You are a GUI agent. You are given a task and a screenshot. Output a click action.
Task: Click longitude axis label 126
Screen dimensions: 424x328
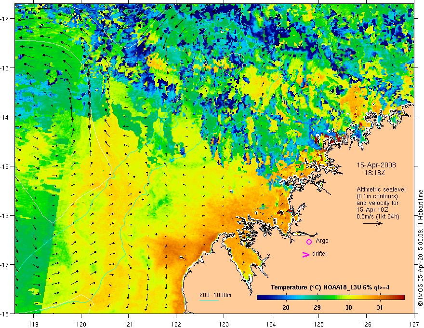[x=366, y=324]
